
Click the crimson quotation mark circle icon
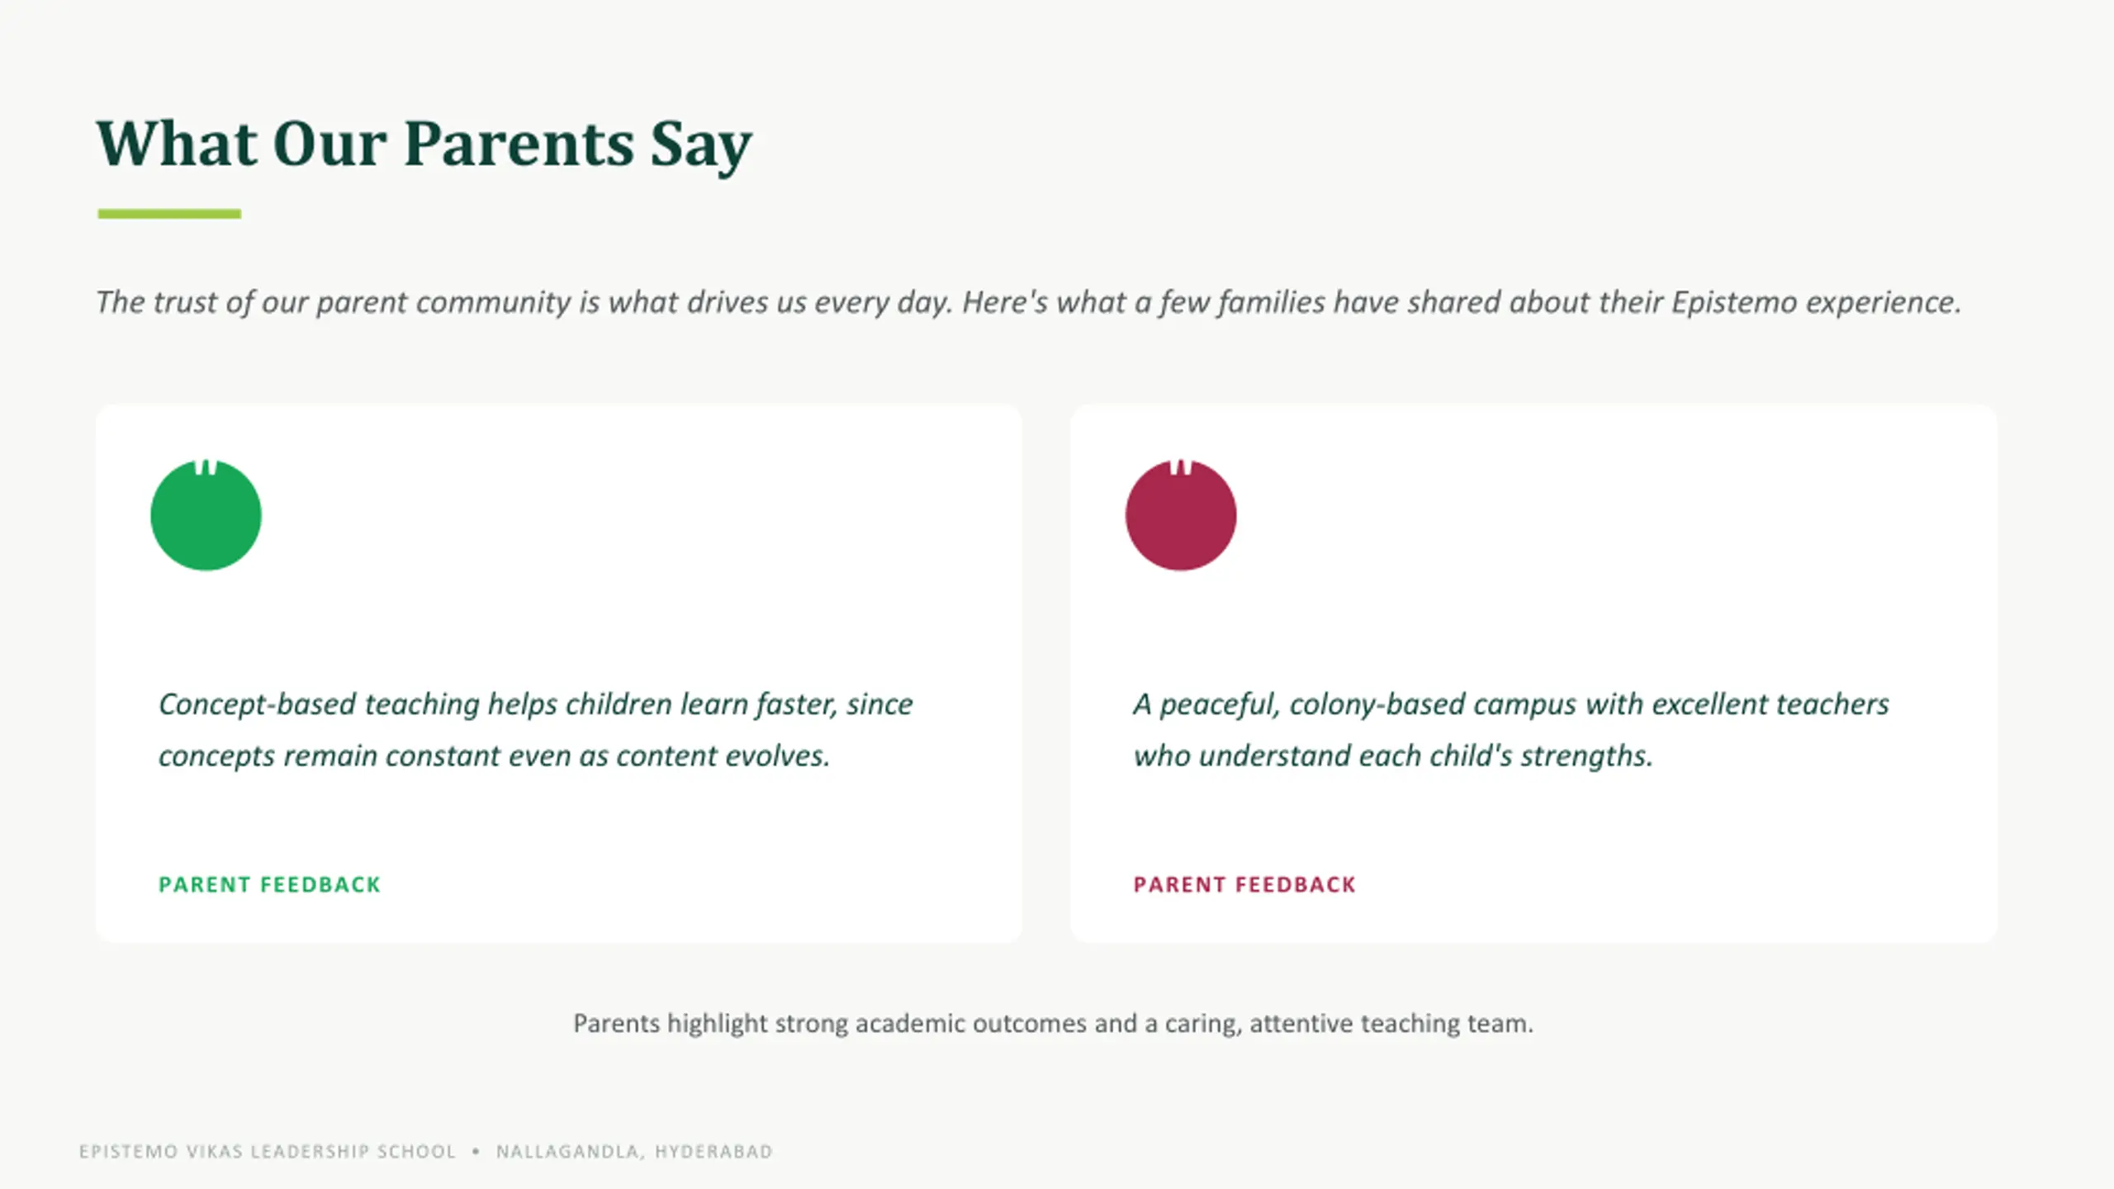click(1181, 515)
